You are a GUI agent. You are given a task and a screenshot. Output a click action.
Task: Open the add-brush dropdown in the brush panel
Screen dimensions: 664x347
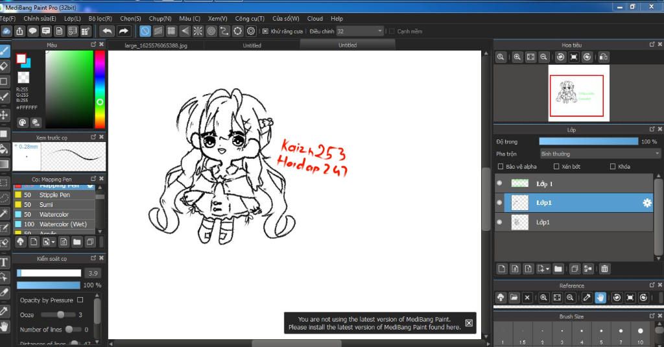pos(53,242)
